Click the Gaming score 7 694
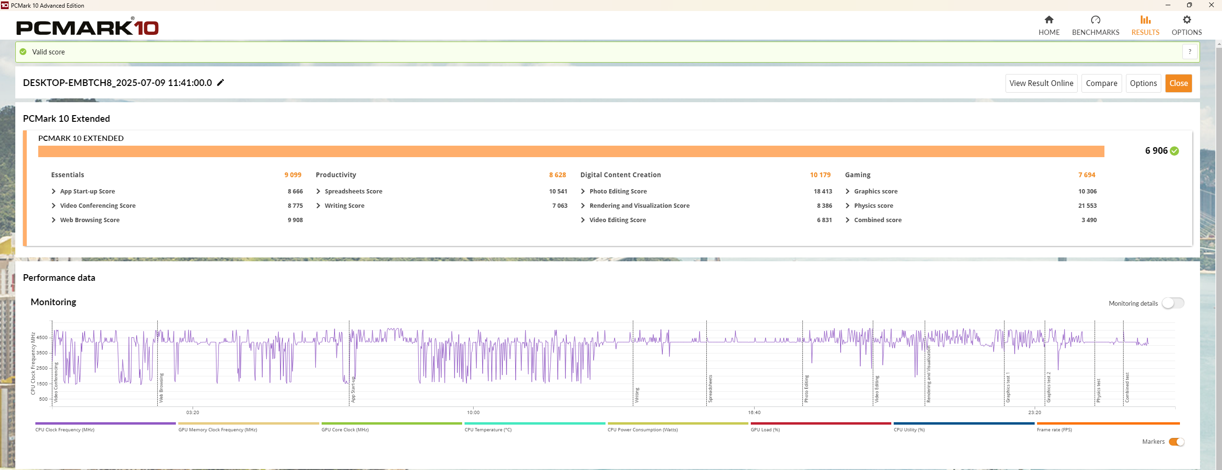 tap(1086, 175)
